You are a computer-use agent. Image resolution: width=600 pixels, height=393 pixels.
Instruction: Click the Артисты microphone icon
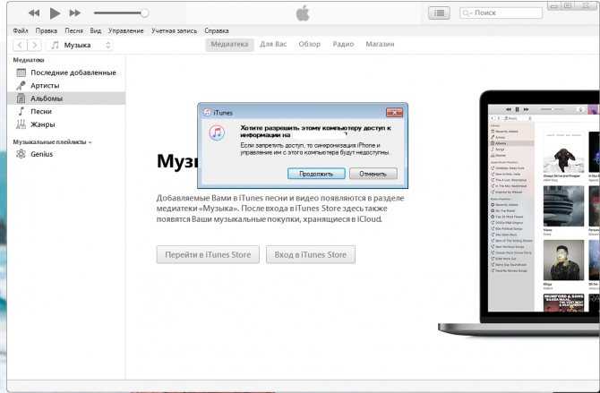tap(21, 86)
